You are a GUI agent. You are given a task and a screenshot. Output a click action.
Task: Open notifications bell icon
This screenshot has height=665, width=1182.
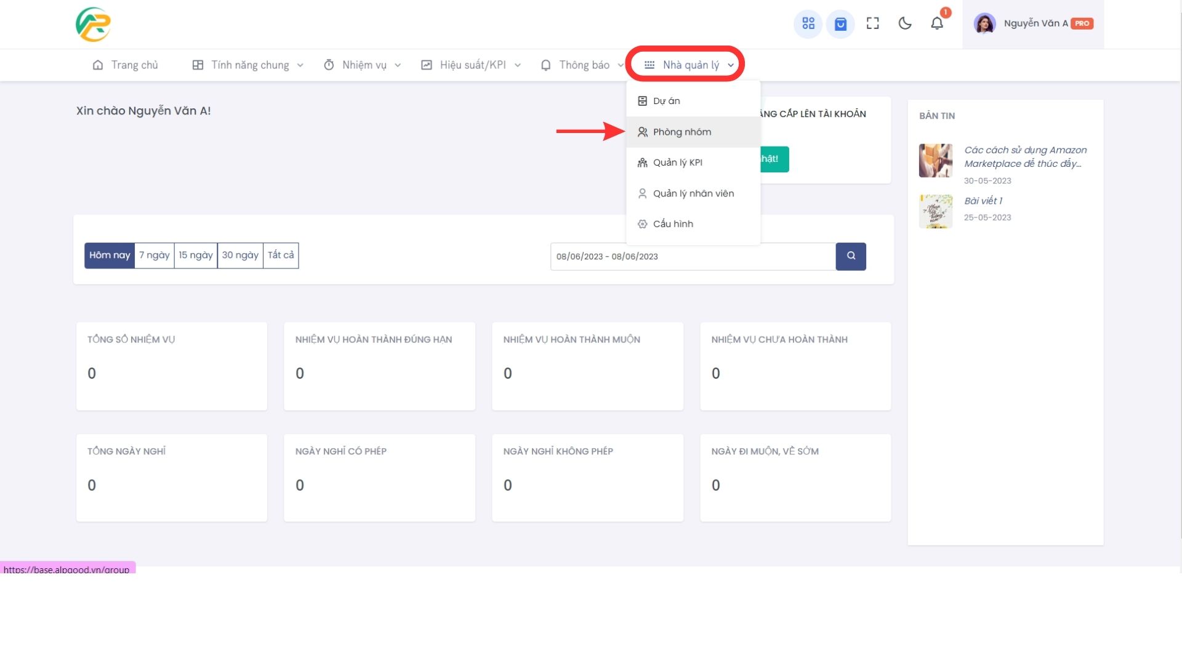[937, 23]
